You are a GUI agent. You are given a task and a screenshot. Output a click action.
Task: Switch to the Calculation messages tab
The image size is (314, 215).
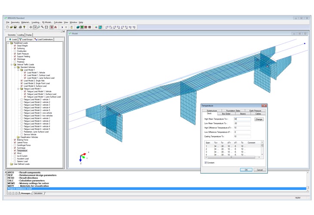click(x=38, y=193)
